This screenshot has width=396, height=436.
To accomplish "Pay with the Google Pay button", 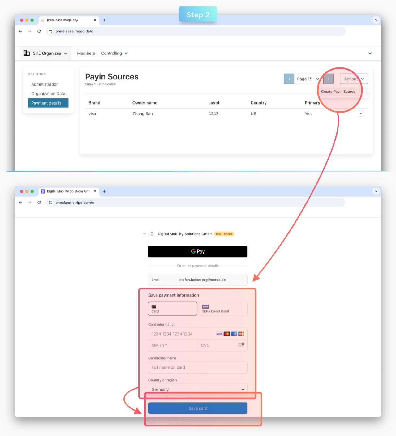I will coord(198,251).
